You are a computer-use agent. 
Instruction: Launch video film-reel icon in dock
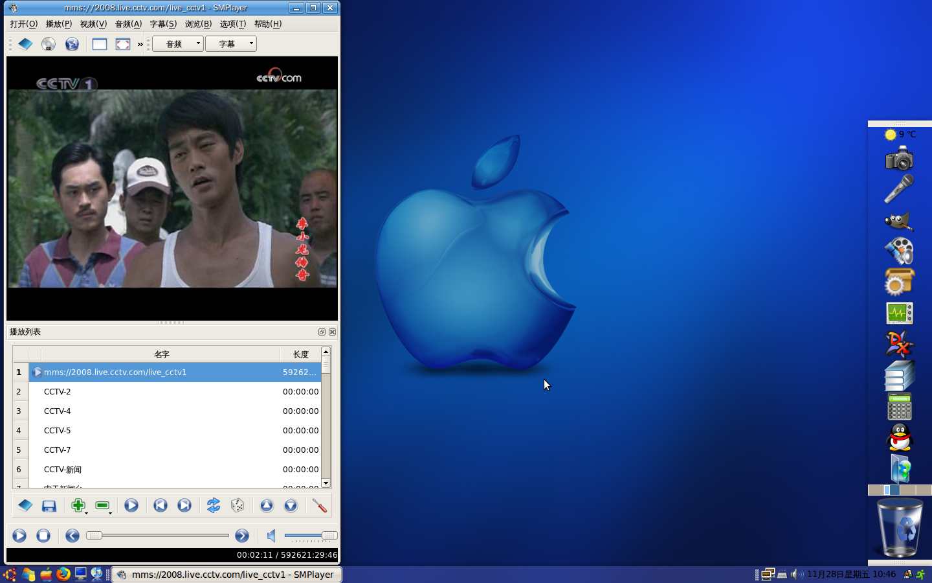pos(900,251)
